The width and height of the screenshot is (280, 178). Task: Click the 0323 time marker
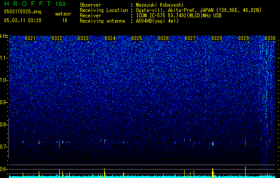coord(83,38)
